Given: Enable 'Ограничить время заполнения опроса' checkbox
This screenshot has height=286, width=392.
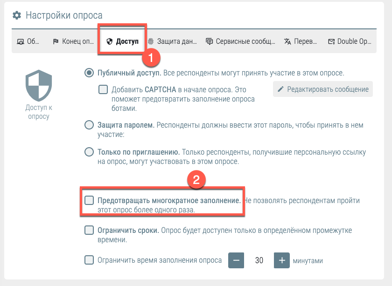Looking at the screenshot, I should 89,260.
